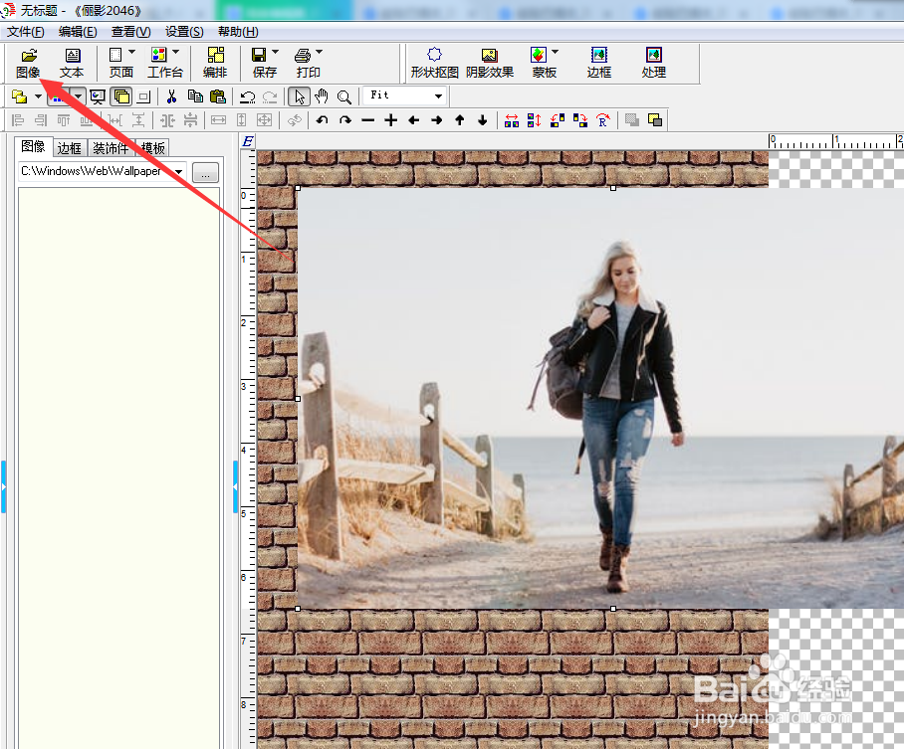904x749 pixels.
Task: Click the undo icon
Action: coord(248,96)
